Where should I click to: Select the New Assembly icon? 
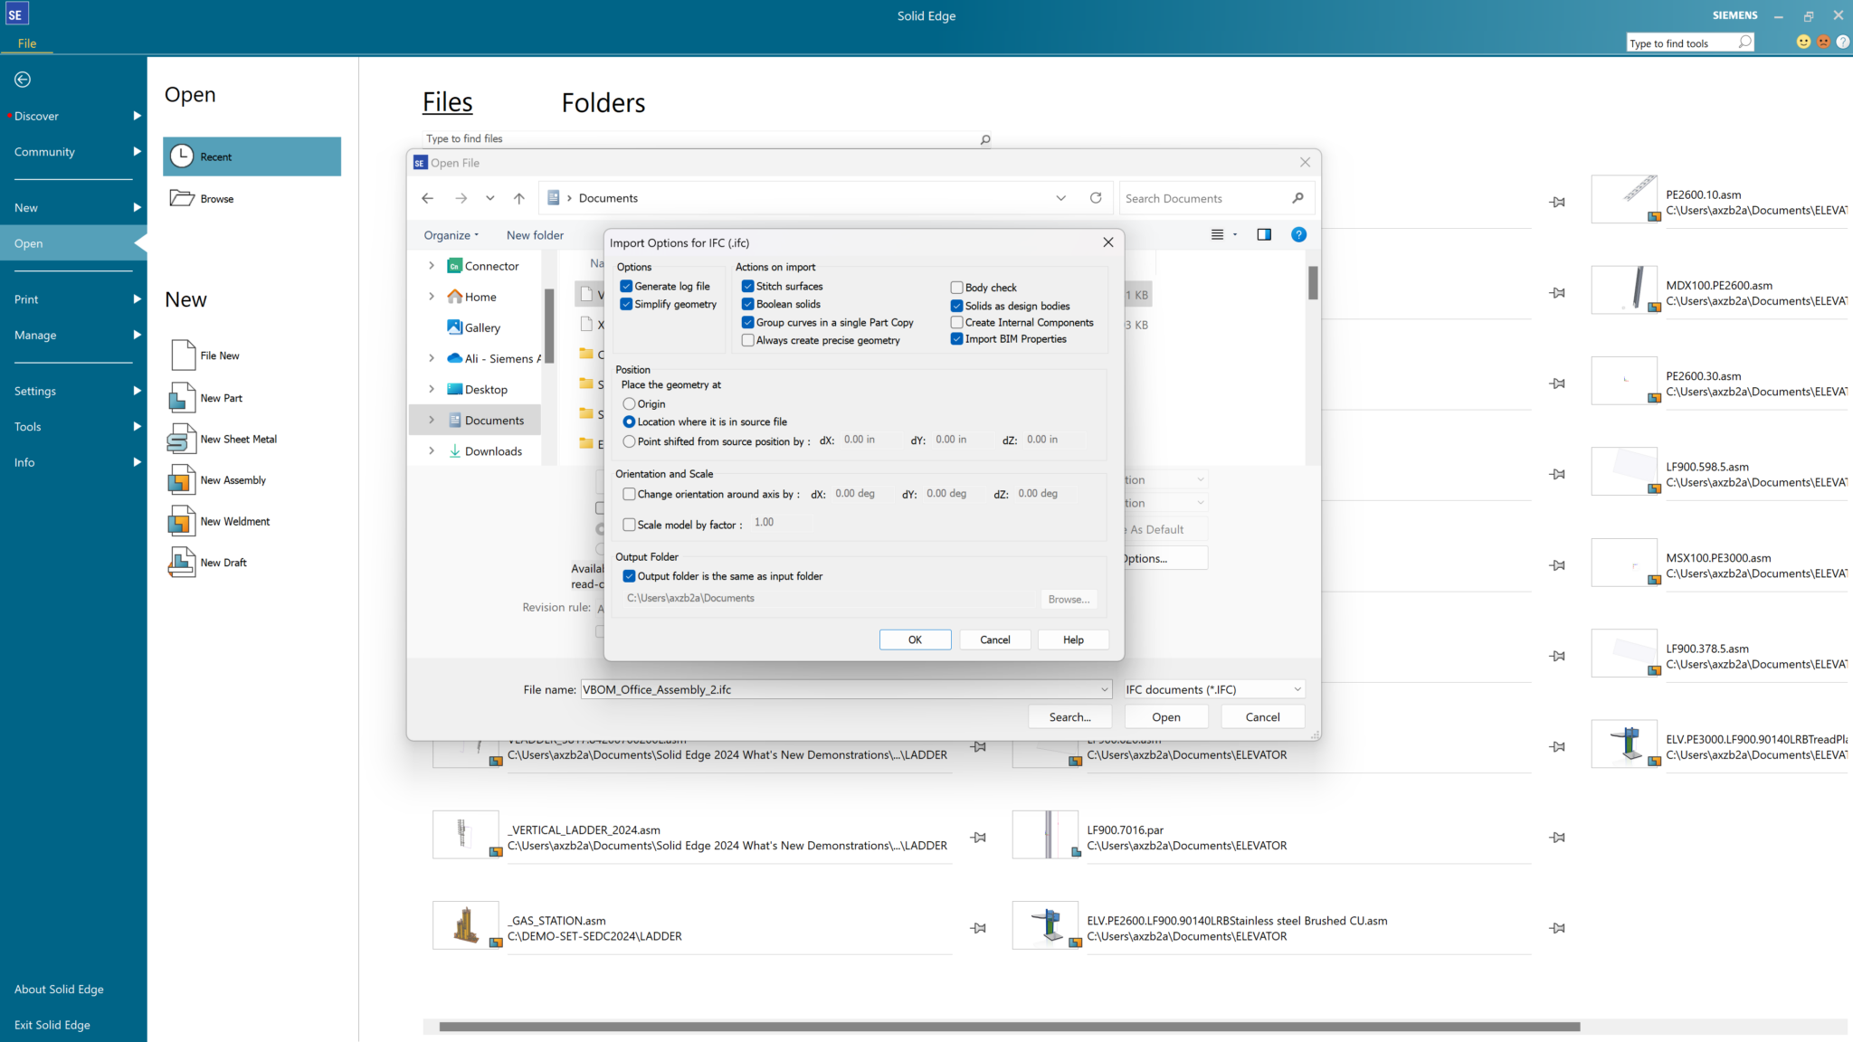pyautogui.click(x=181, y=479)
